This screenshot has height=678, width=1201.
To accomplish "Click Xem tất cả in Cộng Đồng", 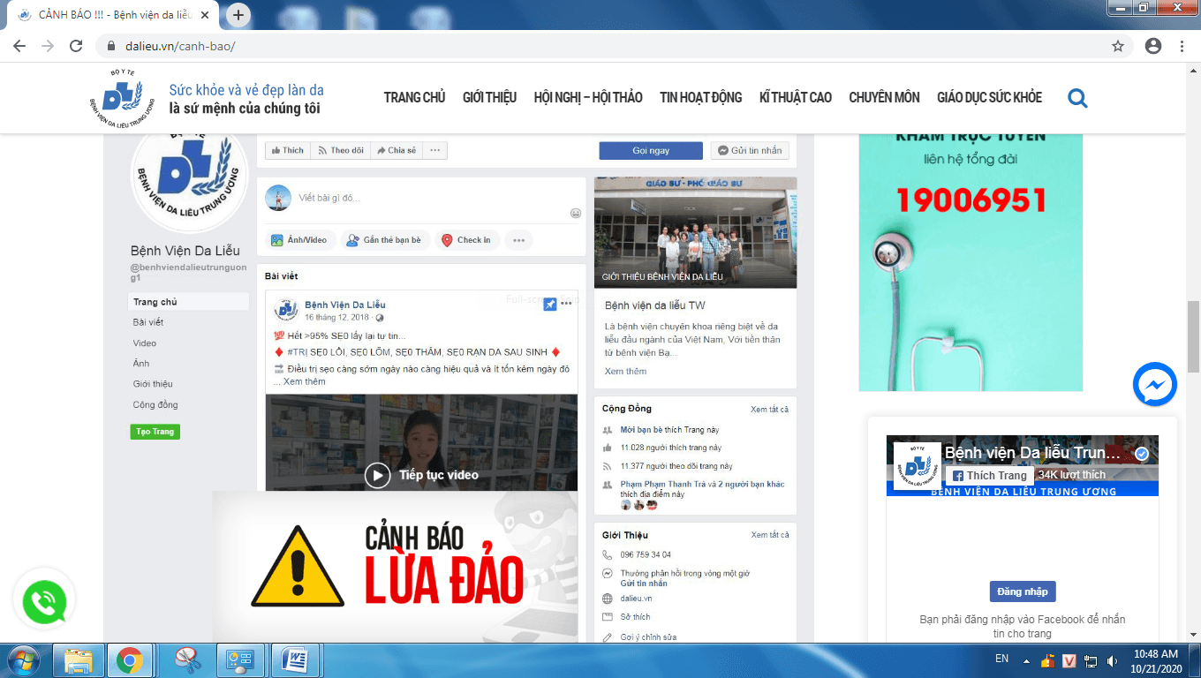I will 769,410.
